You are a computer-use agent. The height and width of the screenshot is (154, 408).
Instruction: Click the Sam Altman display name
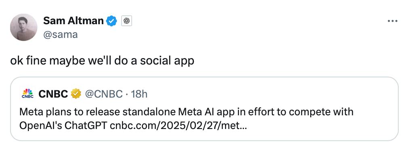74,21
